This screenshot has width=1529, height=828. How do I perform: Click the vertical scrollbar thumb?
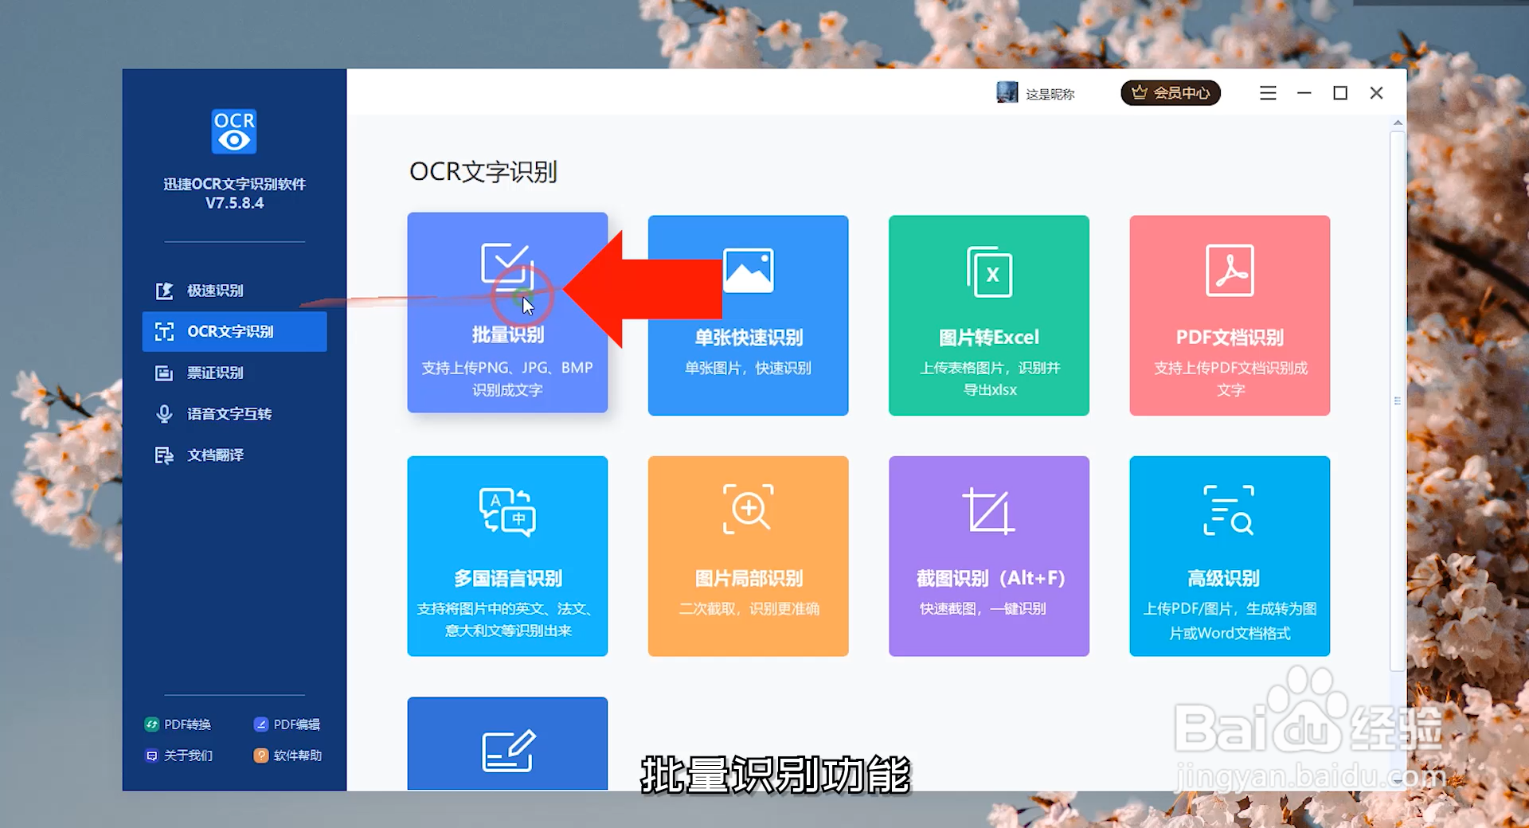pos(1398,401)
